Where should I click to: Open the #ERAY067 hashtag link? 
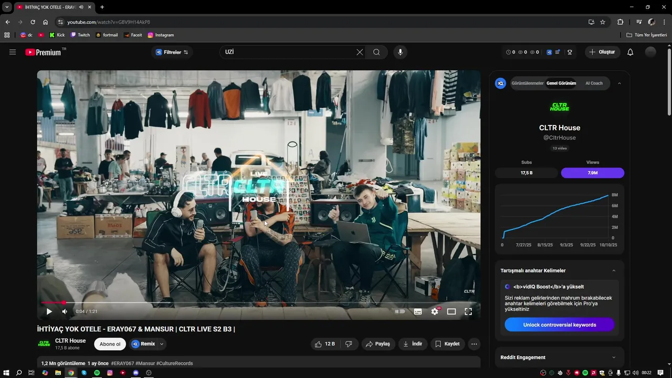pos(122,363)
